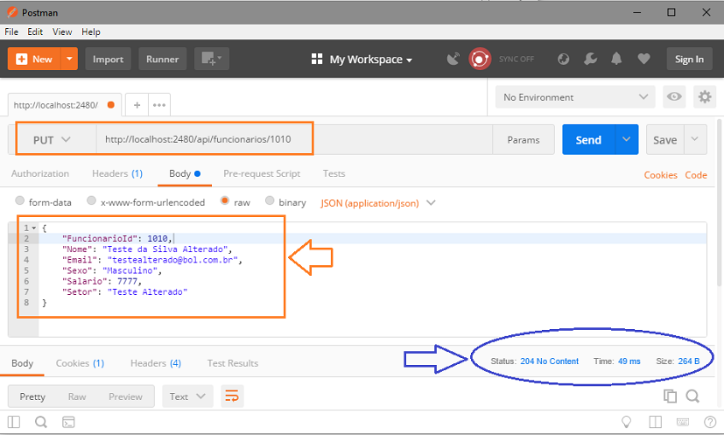Open the Cookies link
724x435 pixels.
[661, 175]
